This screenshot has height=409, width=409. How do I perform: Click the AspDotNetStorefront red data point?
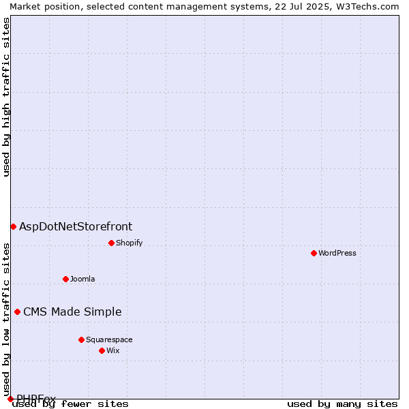[14, 227]
